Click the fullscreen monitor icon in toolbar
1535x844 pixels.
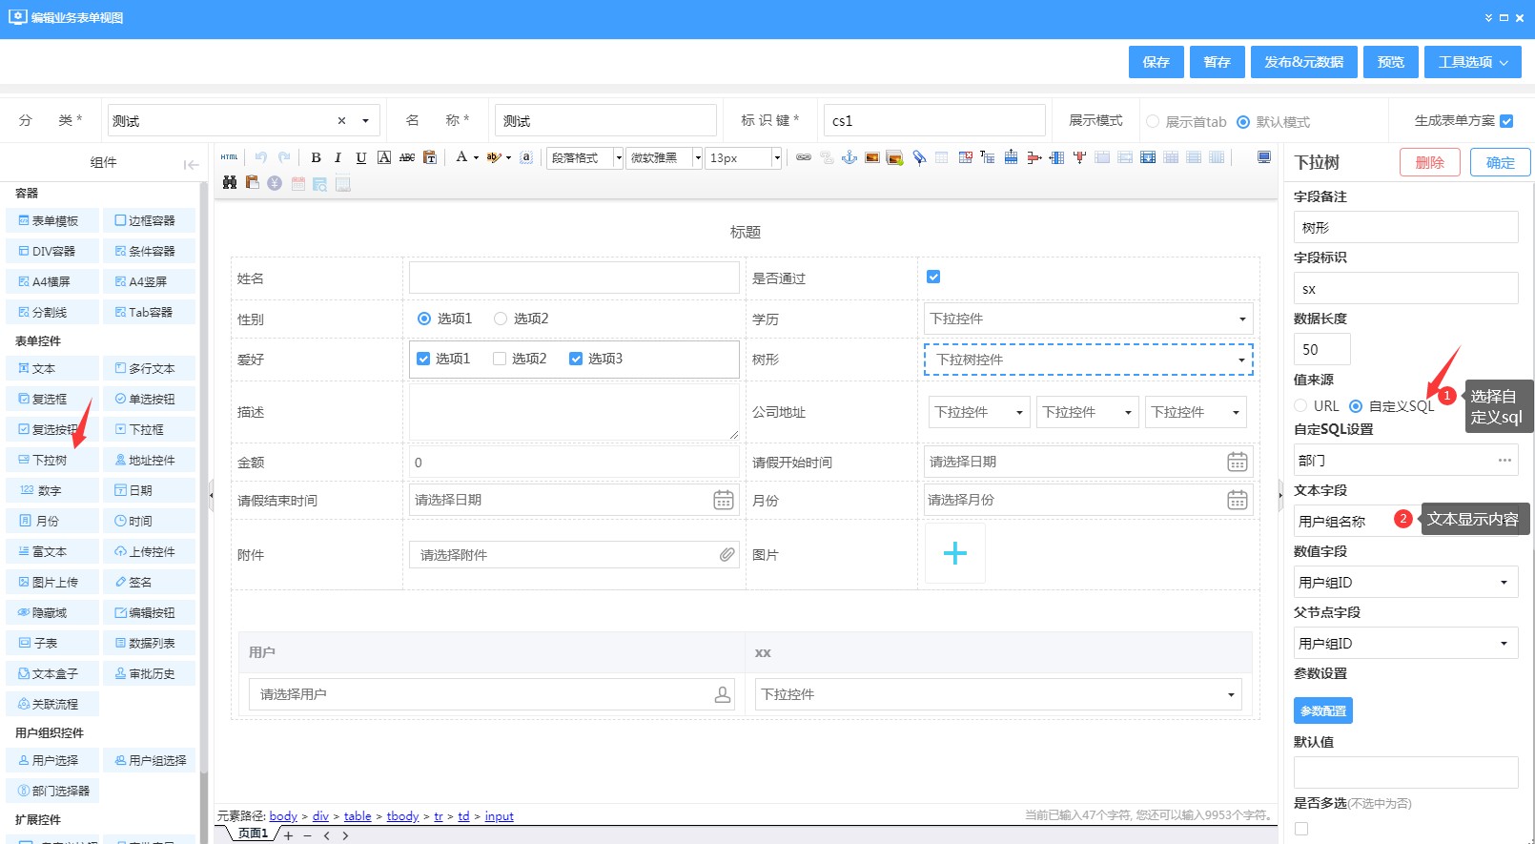tap(1264, 157)
